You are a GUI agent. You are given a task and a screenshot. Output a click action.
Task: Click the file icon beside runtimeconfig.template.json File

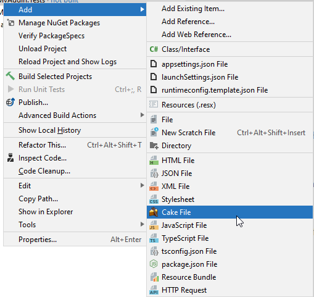click(x=154, y=90)
